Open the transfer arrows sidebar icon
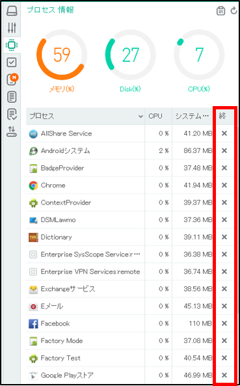 [x=12, y=131]
